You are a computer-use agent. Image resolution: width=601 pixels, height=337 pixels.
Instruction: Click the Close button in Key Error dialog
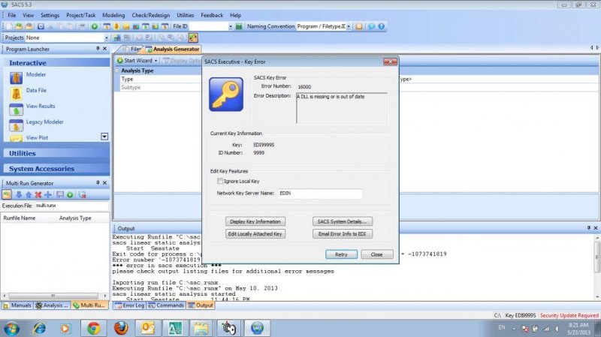pos(377,254)
